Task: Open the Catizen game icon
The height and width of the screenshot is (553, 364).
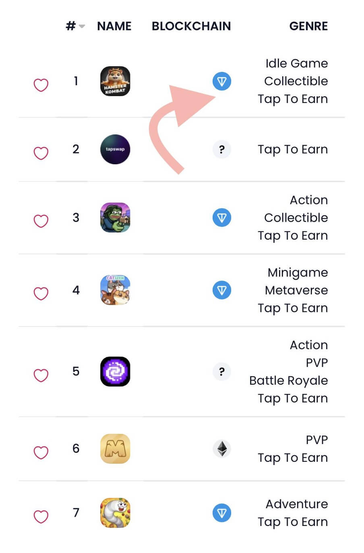Action: click(x=115, y=290)
